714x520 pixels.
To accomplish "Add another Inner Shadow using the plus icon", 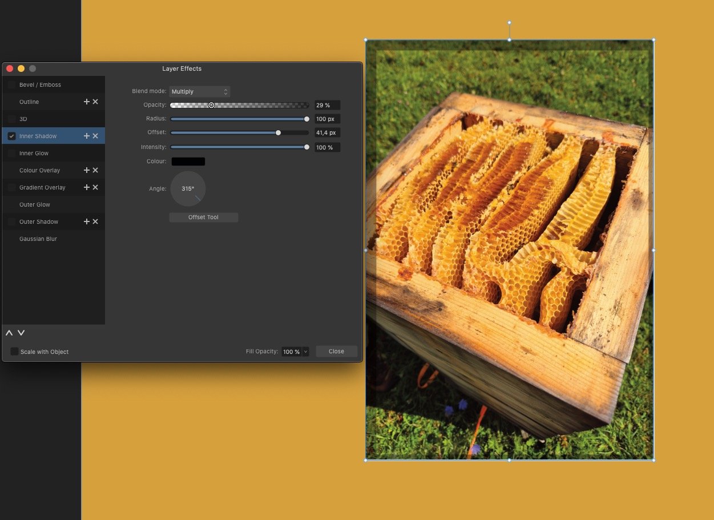I will [x=87, y=136].
